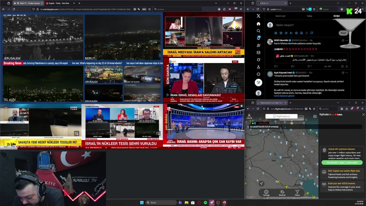This screenshot has height=206, width=366.
Task: Open File Explorer from the taskbar
Action: click(x=186, y=203)
